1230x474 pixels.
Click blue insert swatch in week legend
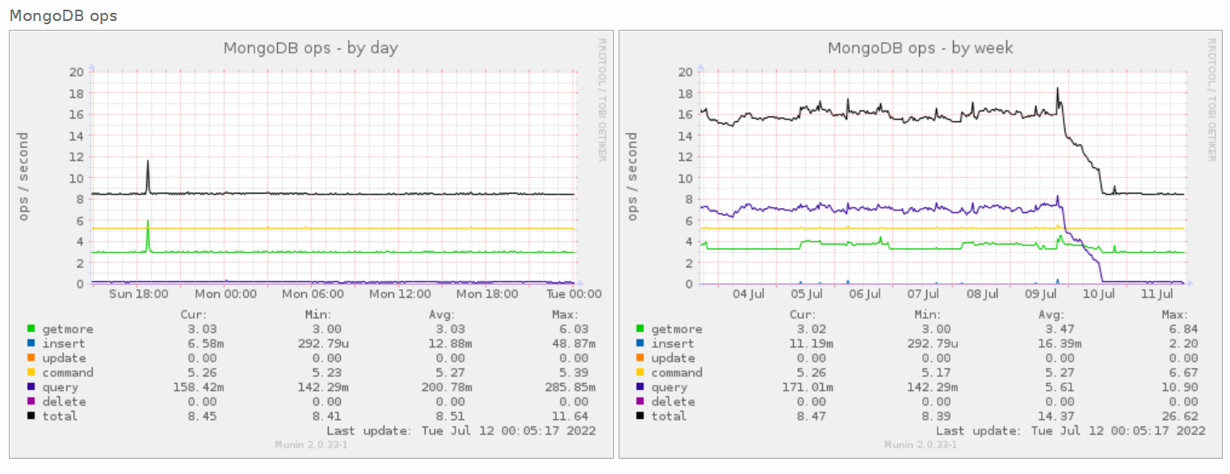(x=641, y=343)
